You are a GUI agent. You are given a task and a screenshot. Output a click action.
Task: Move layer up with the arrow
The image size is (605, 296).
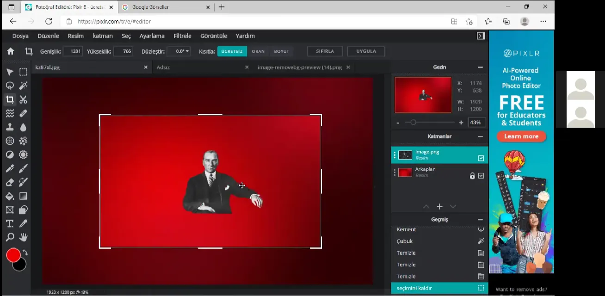click(426, 206)
